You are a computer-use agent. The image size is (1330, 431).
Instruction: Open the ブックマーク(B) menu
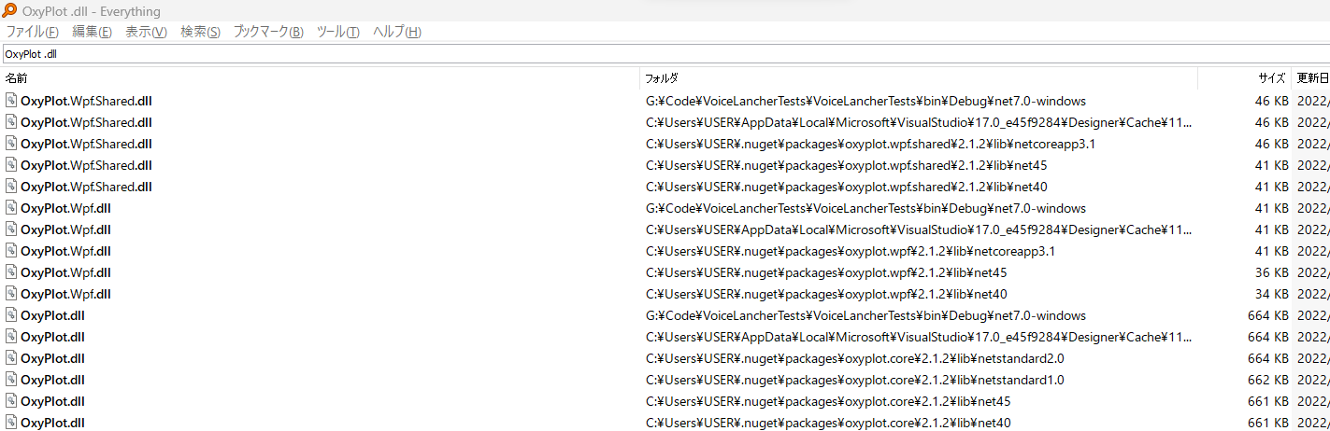[x=268, y=32]
